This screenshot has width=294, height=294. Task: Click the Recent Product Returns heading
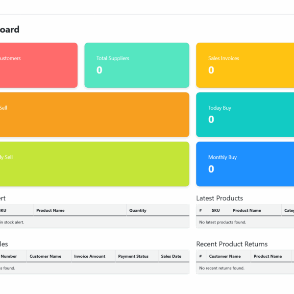coord(232,244)
